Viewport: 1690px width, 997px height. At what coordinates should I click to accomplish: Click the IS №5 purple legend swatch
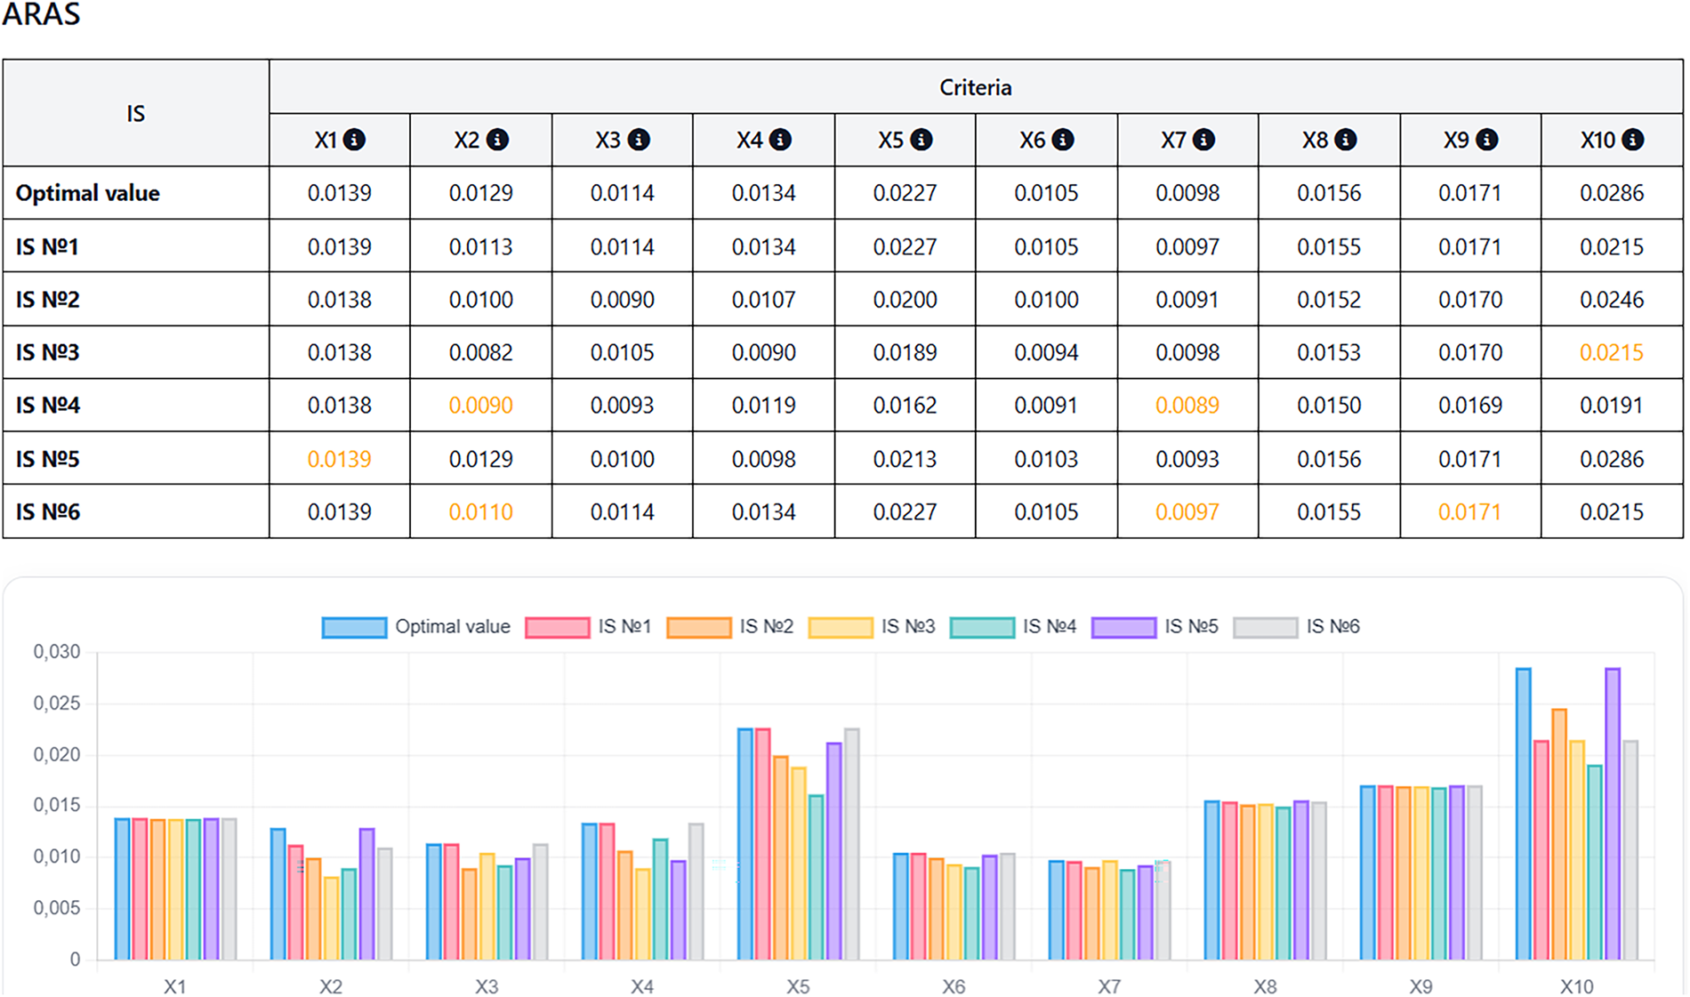tap(1123, 627)
